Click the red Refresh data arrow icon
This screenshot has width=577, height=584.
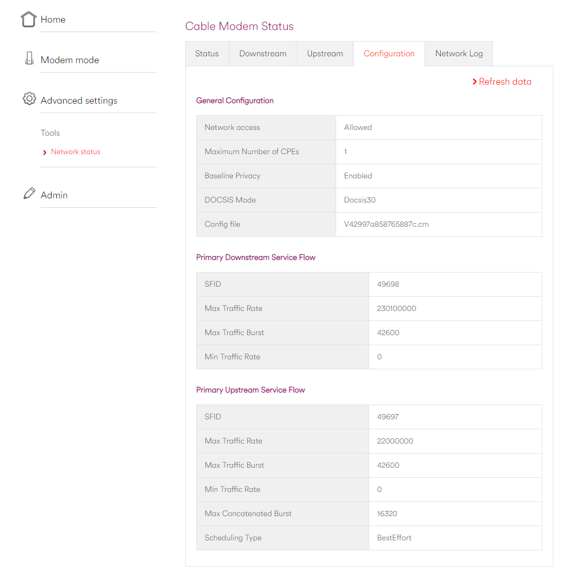(474, 82)
